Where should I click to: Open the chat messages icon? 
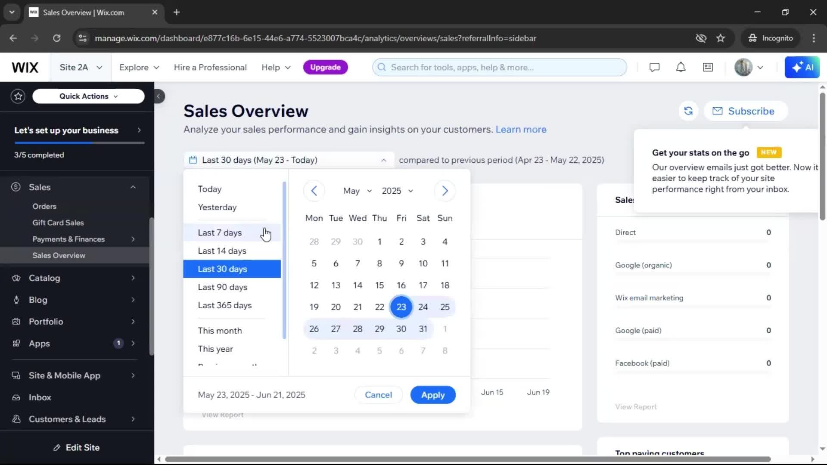pos(654,67)
